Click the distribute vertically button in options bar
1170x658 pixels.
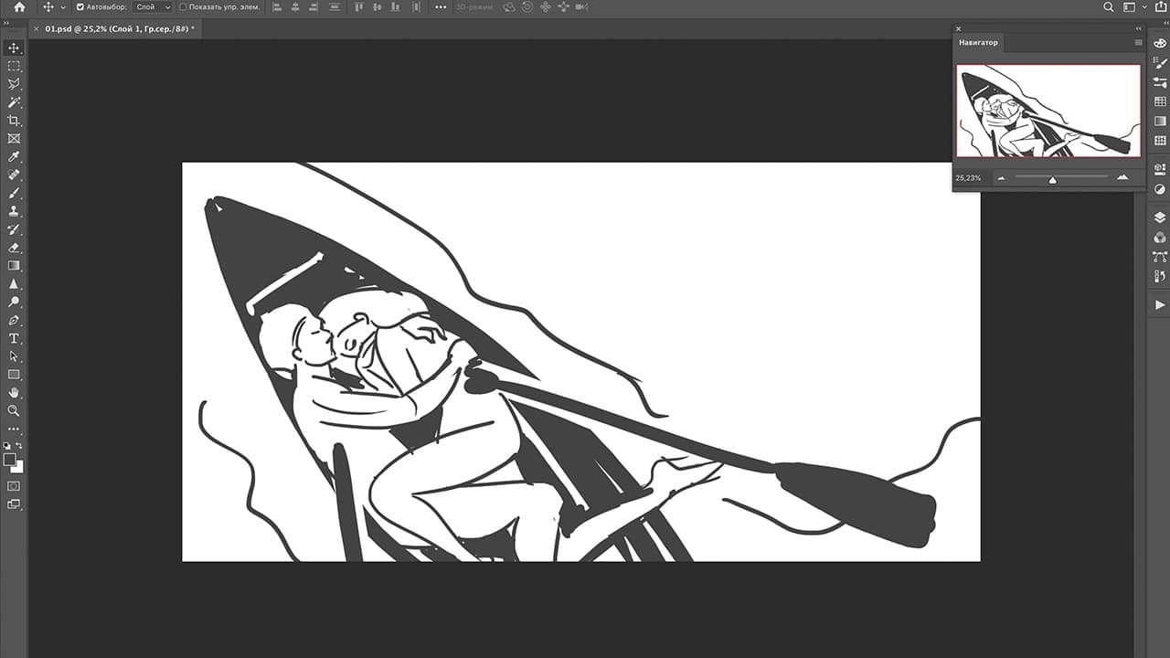point(416,6)
